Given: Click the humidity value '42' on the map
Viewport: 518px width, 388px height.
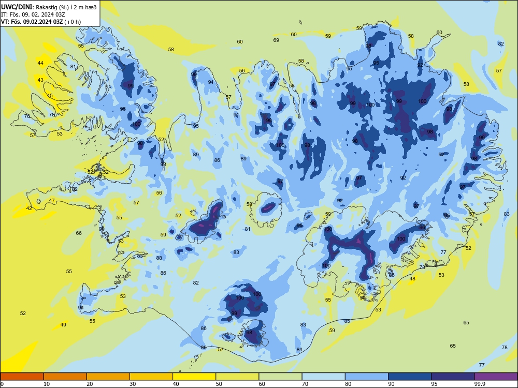Looking at the screenshot, I should (29, 208).
